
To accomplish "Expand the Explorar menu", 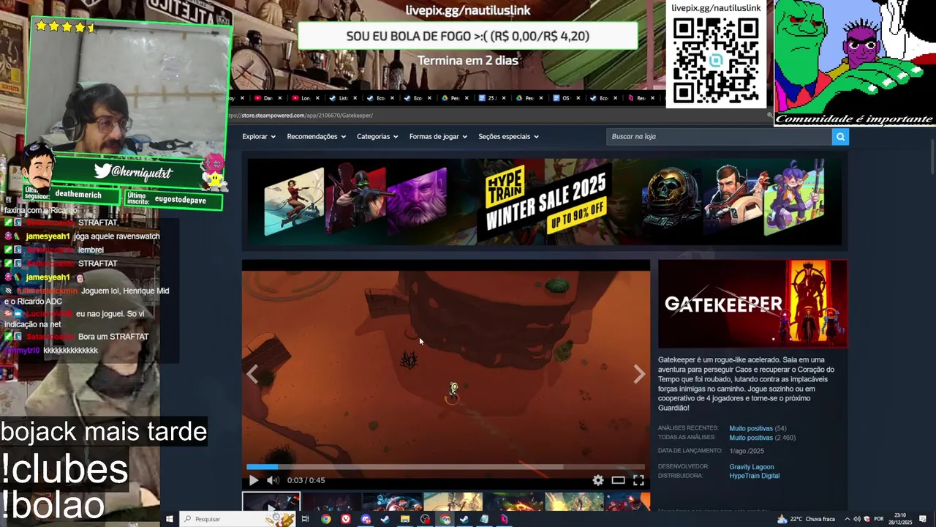I will point(259,136).
